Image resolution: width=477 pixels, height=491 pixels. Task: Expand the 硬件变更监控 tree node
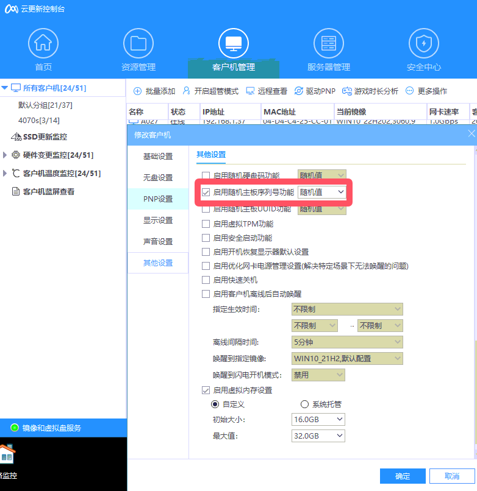point(4,155)
